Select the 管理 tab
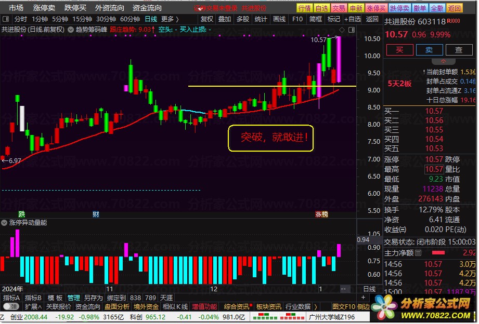 (74, 298)
